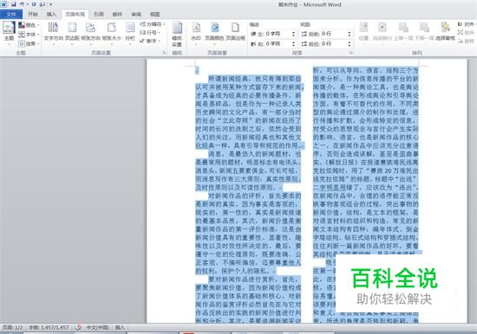
Task: Open the 页面设置 dialog launcher
Action: pos(164,53)
